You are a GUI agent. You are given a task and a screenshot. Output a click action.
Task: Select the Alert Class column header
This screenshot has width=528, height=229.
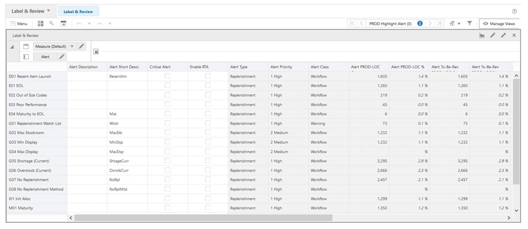tap(329, 67)
